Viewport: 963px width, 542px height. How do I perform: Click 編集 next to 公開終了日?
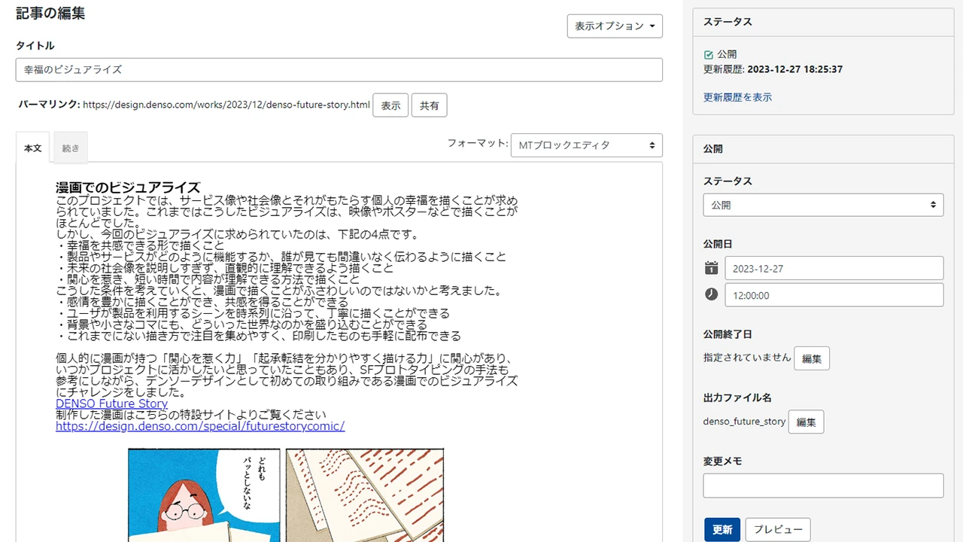(x=812, y=358)
